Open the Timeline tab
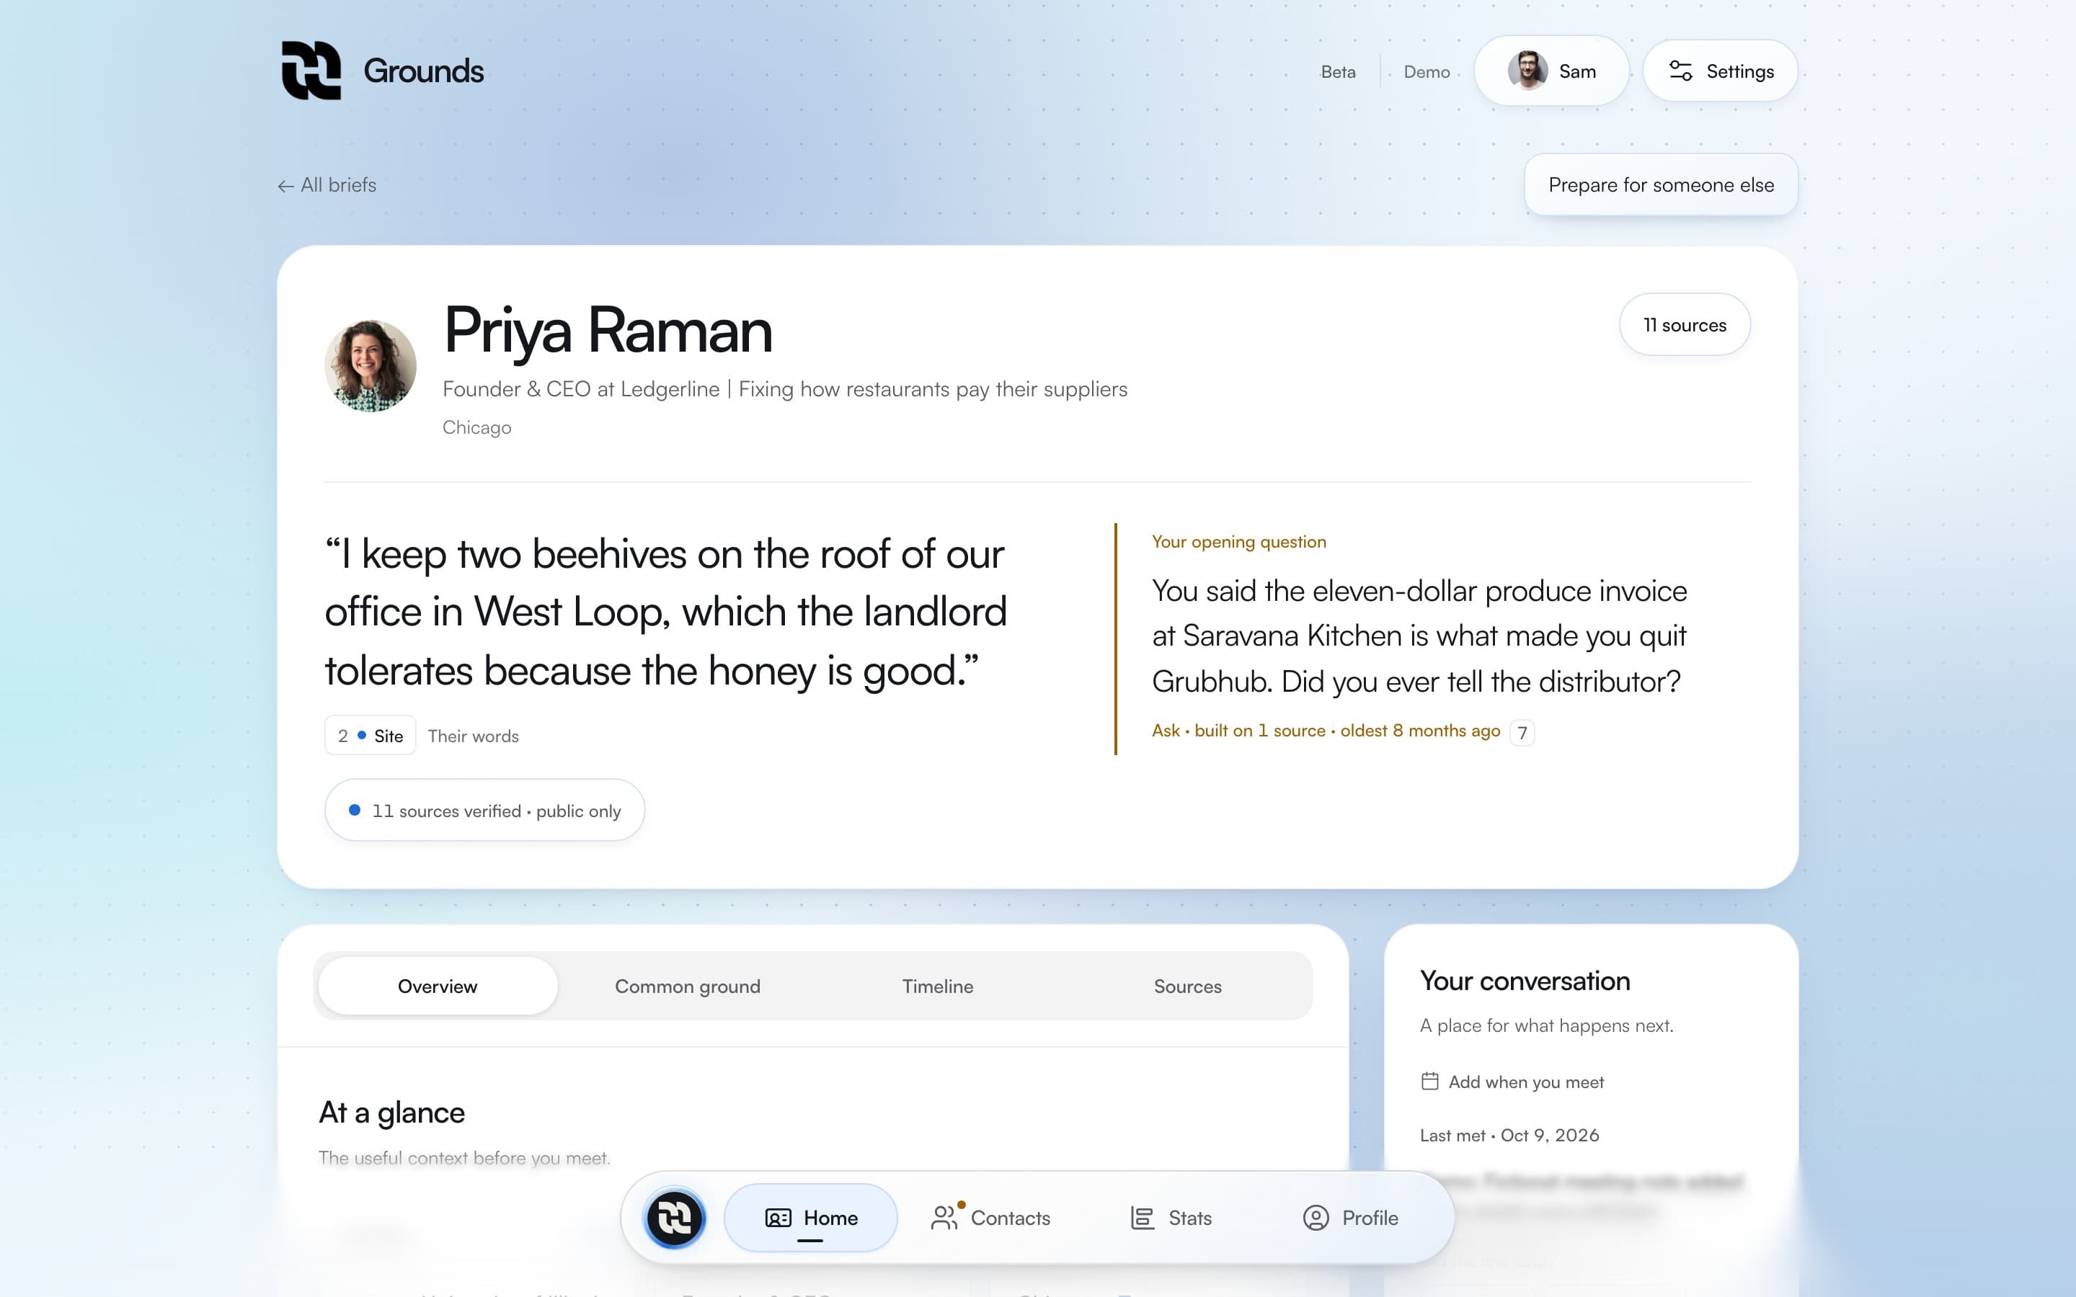Viewport: 2076px width, 1297px height. point(938,986)
